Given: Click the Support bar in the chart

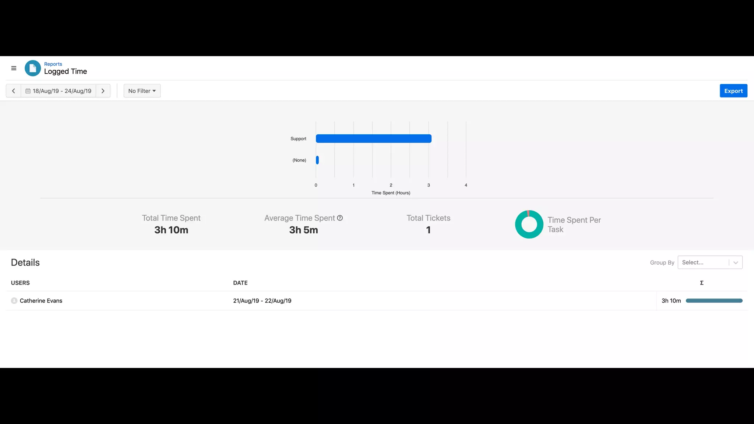Looking at the screenshot, I should click(373, 139).
